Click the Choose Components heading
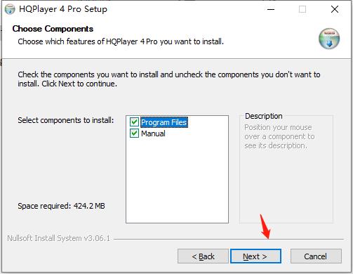353x274 pixels. click(x=53, y=29)
